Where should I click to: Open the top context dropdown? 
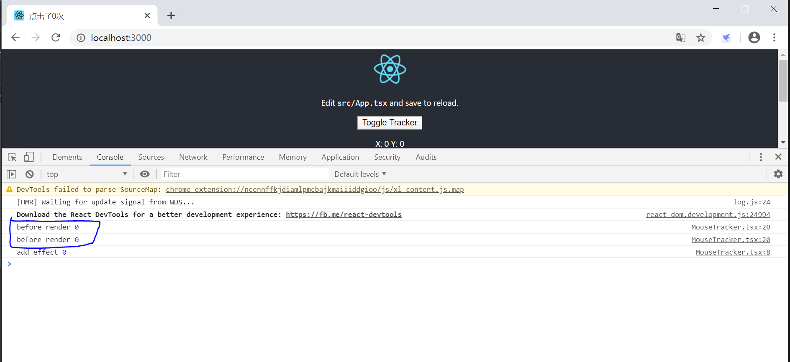point(87,174)
